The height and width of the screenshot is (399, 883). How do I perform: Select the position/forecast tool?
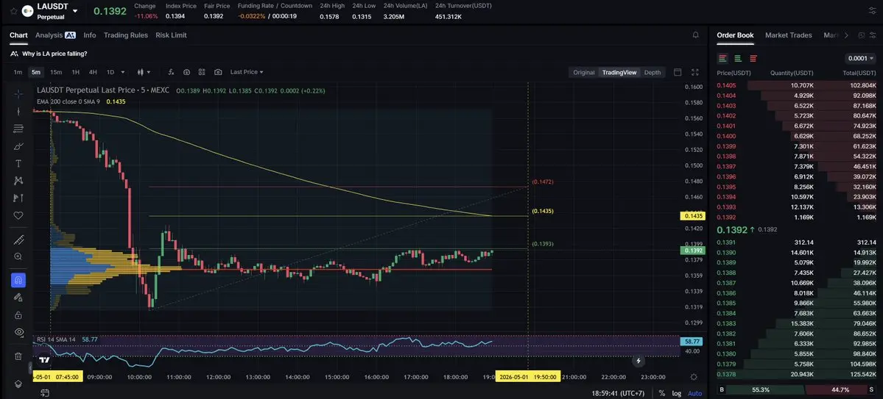point(18,198)
